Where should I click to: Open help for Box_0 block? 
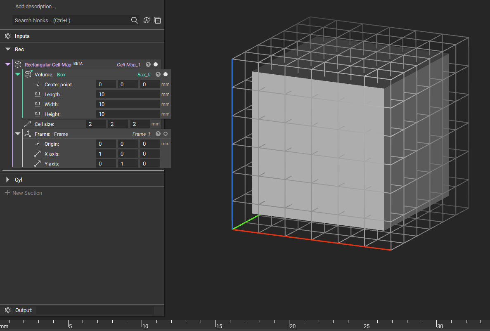tap(158, 74)
